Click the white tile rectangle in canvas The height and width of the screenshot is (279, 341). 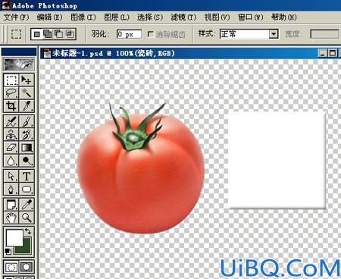coord(277,161)
